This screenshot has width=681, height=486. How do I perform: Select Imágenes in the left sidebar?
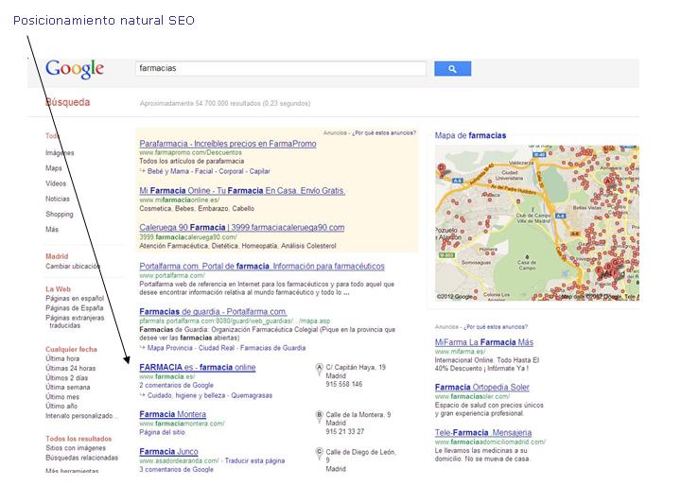(x=60, y=153)
